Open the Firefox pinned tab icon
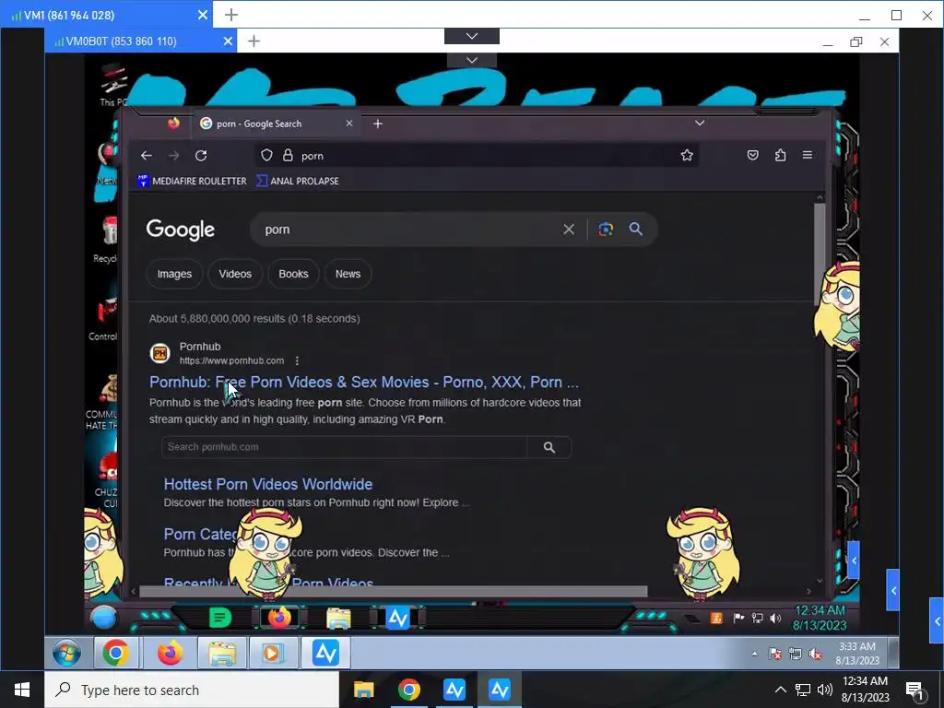 pyautogui.click(x=173, y=124)
